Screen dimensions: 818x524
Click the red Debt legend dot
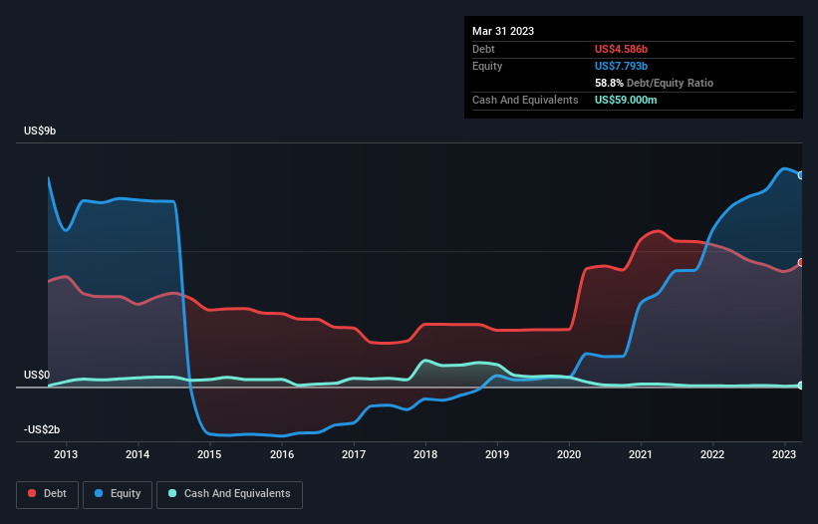click(32, 493)
